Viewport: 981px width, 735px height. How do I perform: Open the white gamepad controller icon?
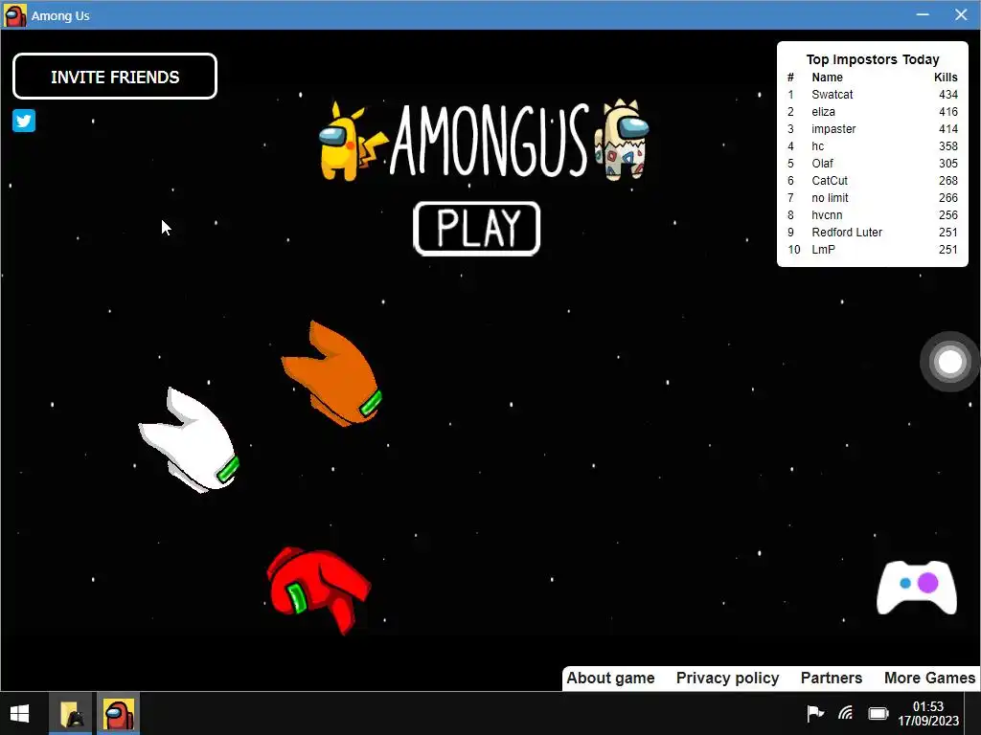click(917, 588)
